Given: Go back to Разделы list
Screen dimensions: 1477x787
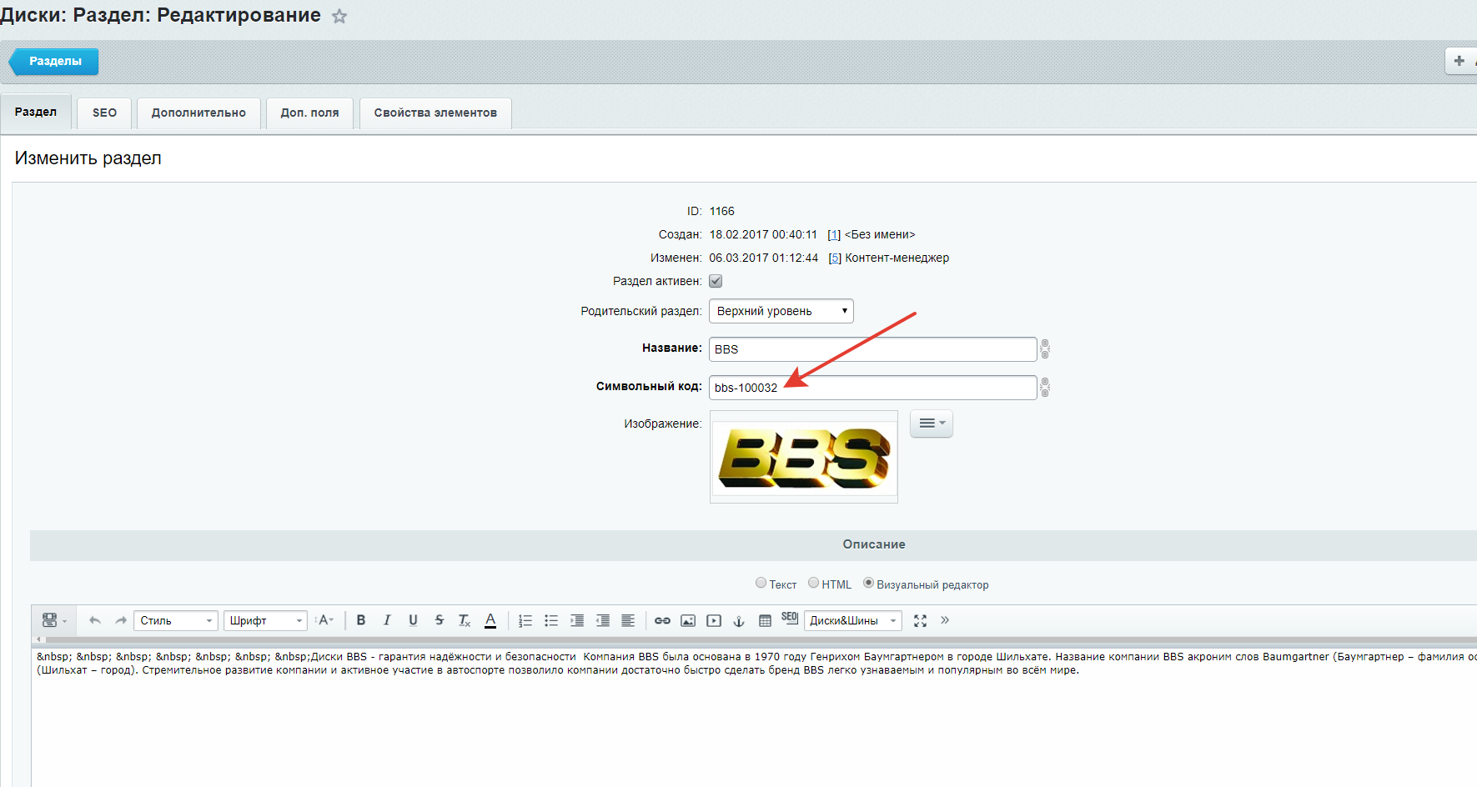Looking at the screenshot, I should [54, 61].
